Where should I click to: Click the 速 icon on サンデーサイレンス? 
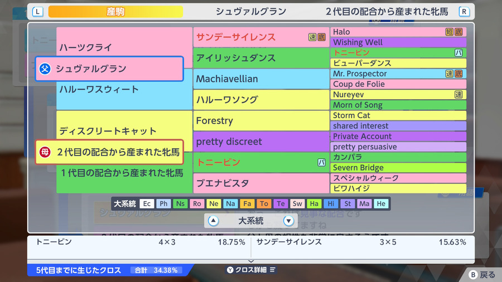click(312, 37)
